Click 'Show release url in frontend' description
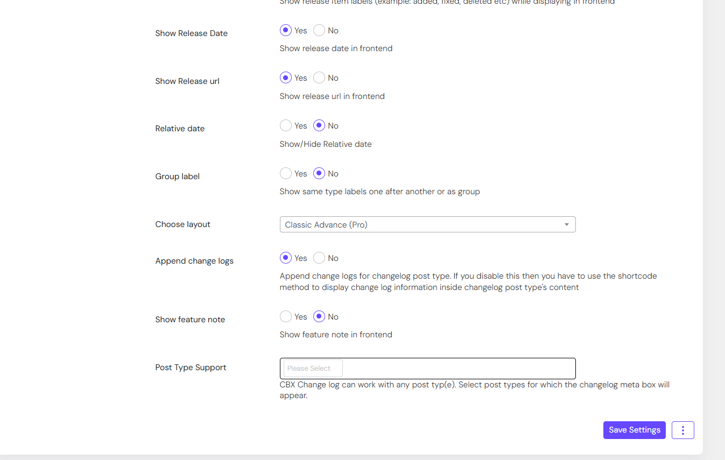Viewport: 725px width, 460px height. tap(332, 96)
